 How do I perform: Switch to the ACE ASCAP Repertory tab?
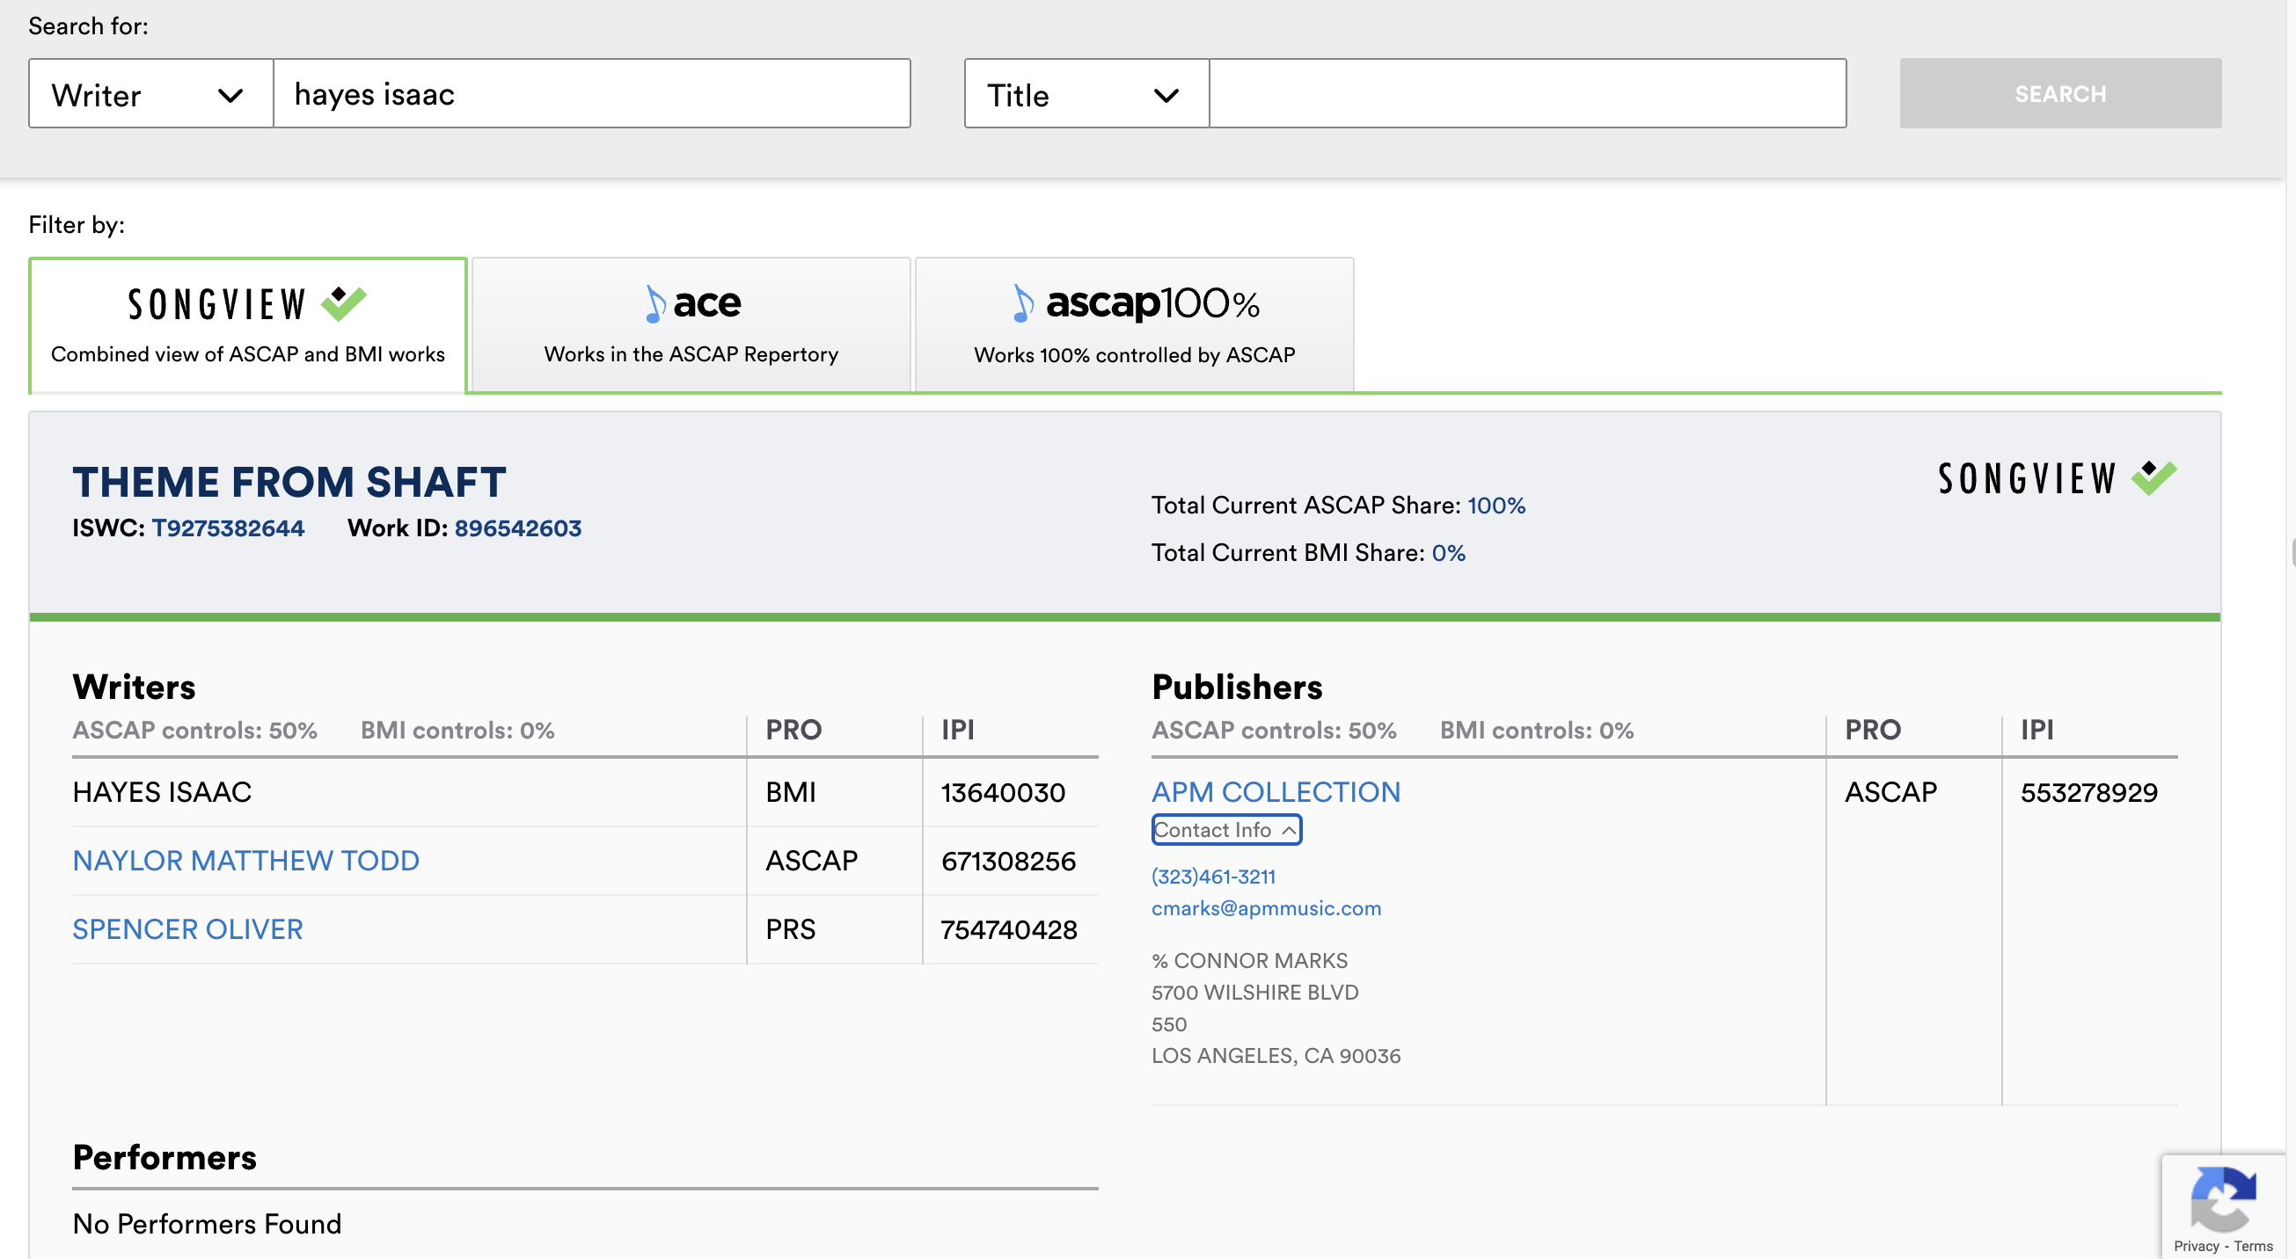(x=691, y=325)
